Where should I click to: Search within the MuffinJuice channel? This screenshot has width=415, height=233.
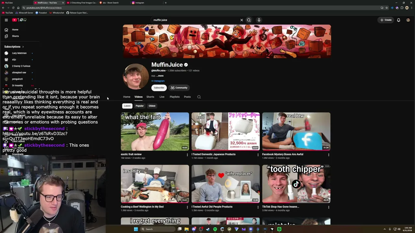[x=199, y=97]
